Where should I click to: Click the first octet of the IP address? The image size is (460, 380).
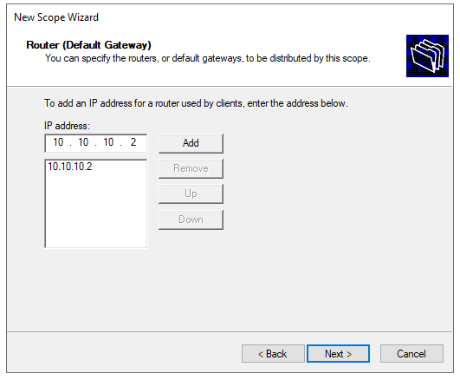click(58, 142)
